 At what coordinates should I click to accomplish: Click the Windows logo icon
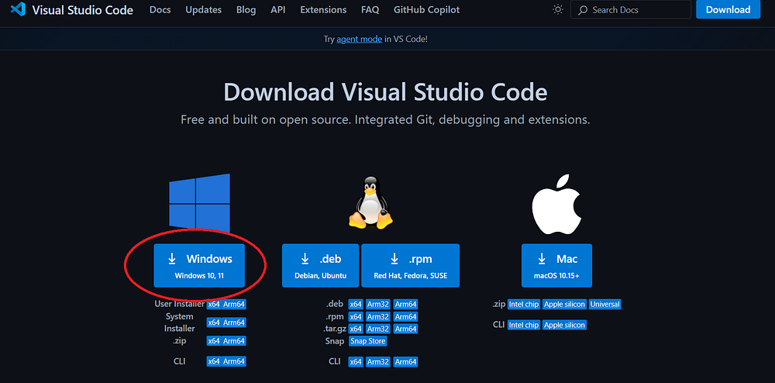coord(199,201)
